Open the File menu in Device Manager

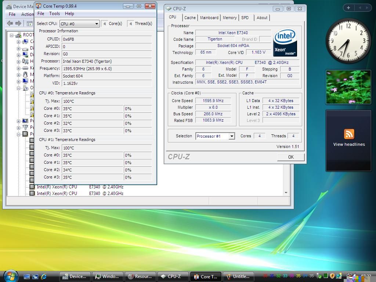point(12,14)
